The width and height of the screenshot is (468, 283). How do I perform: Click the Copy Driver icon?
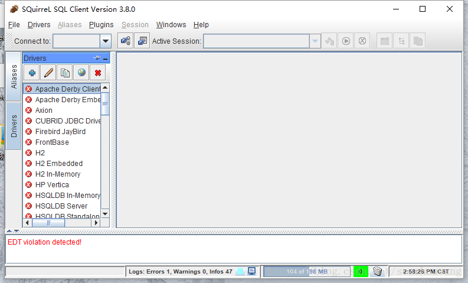pos(65,73)
